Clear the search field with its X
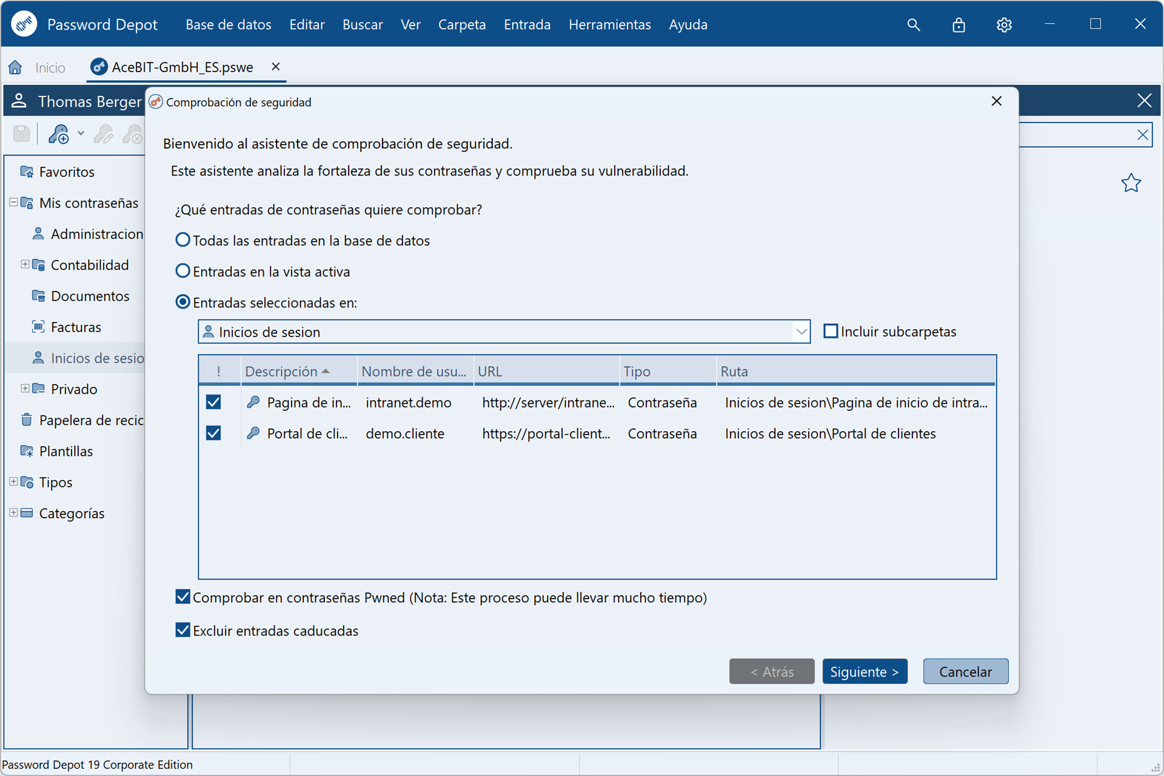The height and width of the screenshot is (776, 1164). (x=1143, y=135)
